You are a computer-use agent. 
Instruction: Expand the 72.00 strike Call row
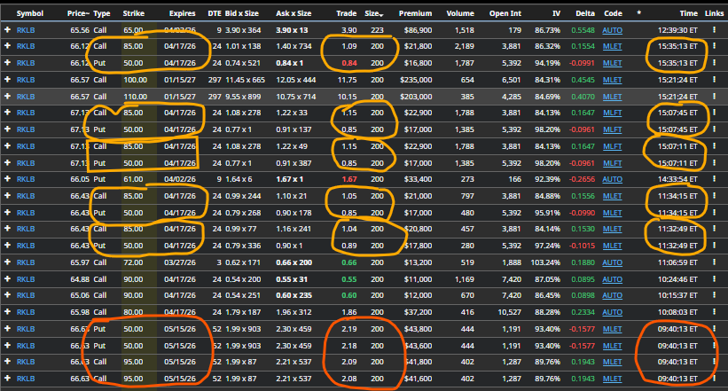tap(7, 262)
